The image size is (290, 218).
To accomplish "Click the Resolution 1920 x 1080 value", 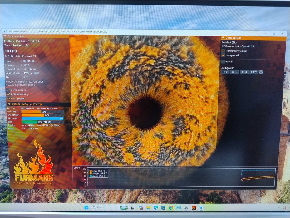I will [31, 73].
